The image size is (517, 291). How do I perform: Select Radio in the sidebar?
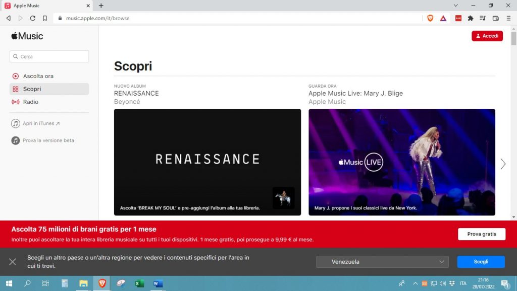click(30, 102)
